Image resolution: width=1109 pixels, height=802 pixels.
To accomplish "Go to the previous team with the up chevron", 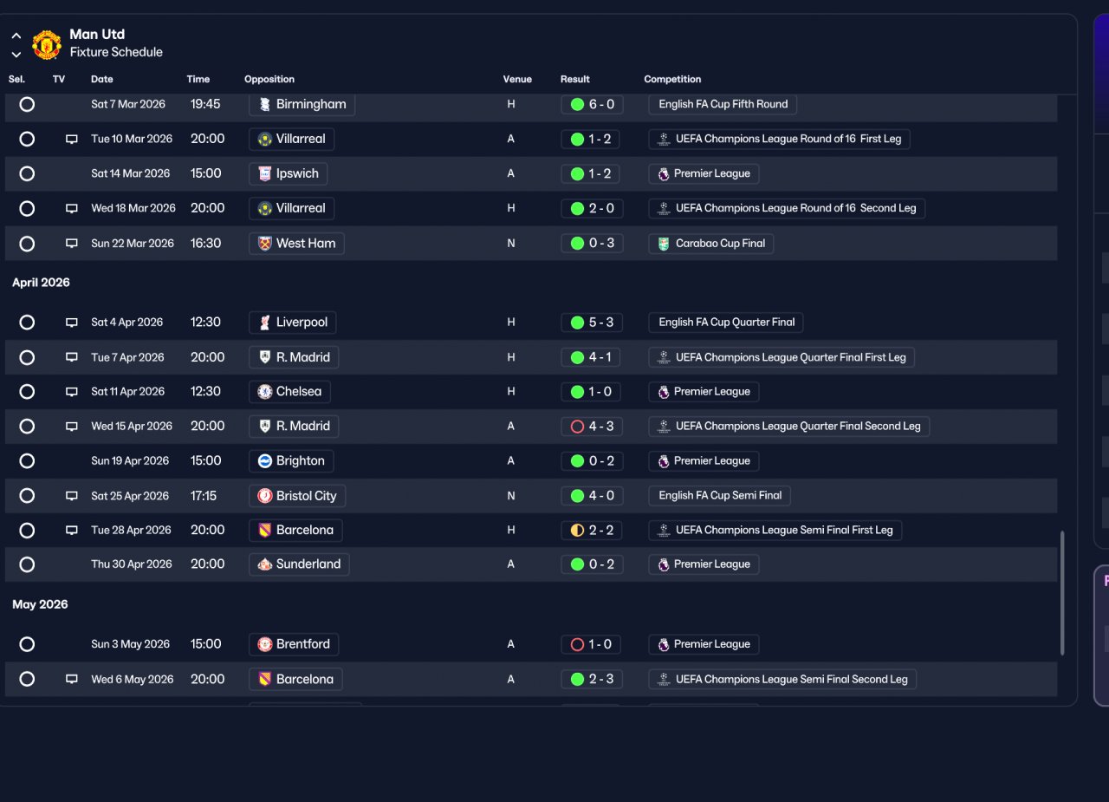I will pos(16,36).
